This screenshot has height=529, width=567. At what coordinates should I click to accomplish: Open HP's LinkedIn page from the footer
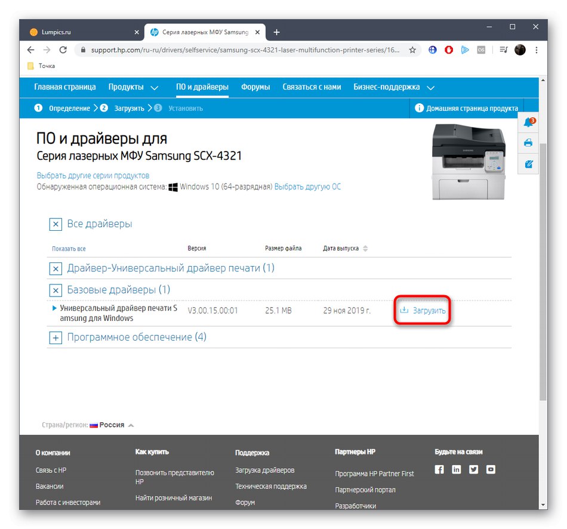click(x=456, y=469)
